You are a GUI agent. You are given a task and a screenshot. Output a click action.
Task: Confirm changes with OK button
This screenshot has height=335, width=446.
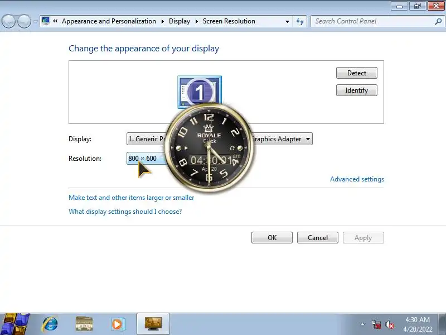pos(272,238)
